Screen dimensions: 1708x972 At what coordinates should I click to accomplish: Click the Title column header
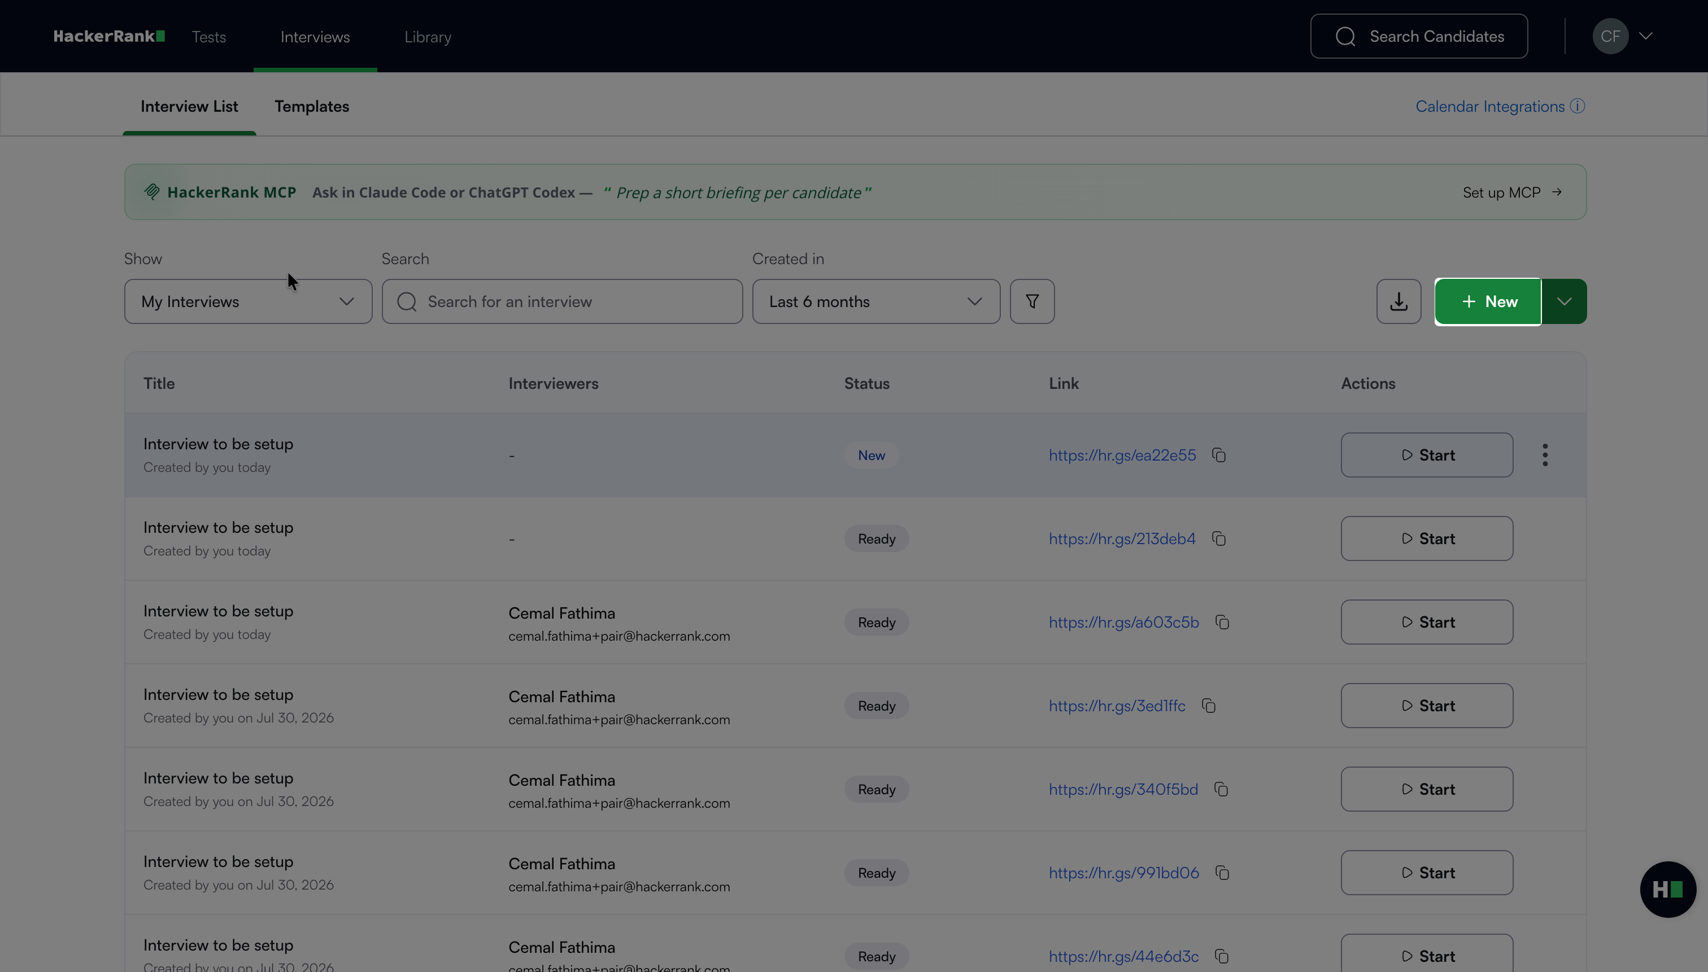pyautogui.click(x=159, y=383)
